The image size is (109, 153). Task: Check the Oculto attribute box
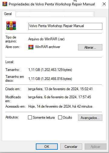[x=60, y=117]
